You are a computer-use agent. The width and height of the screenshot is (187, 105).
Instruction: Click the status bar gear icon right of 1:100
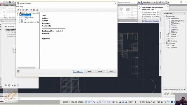coord(135,102)
